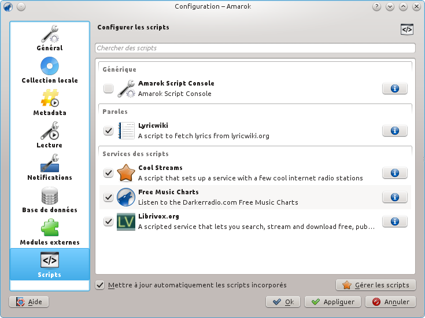Image resolution: width=425 pixels, height=318 pixels.
Task: Click the scripts code icon in header
Action: (x=407, y=29)
